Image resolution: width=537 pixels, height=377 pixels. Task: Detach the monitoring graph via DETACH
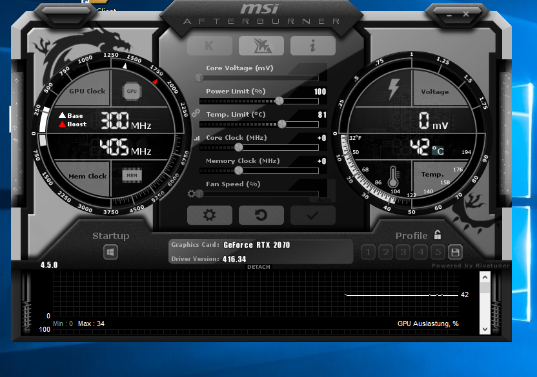(259, 267)
